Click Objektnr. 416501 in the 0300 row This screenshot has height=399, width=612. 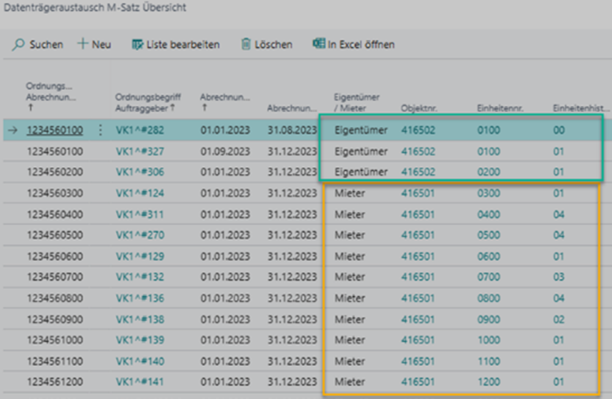[418, 193]
